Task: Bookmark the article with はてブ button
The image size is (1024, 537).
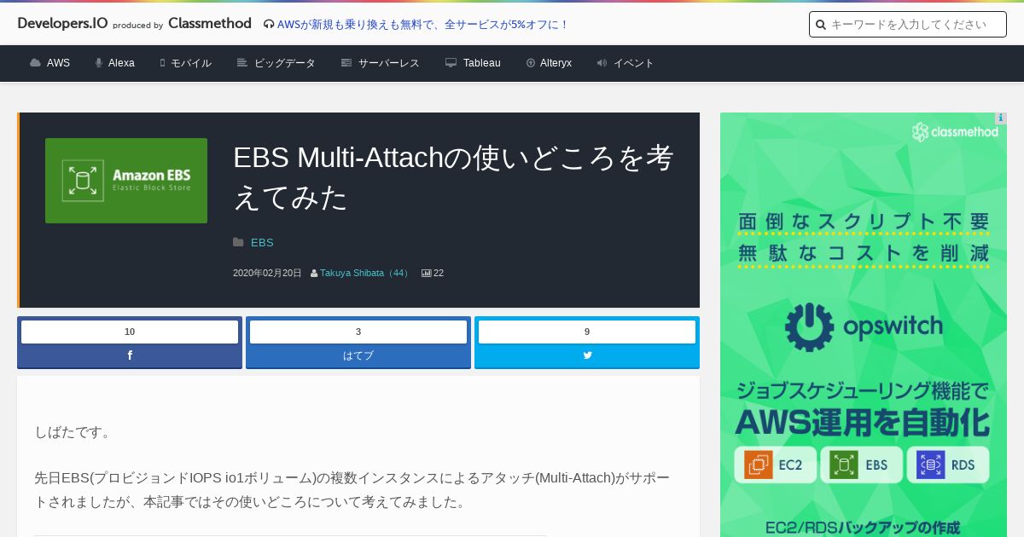Action: click(x=358, y=355)
